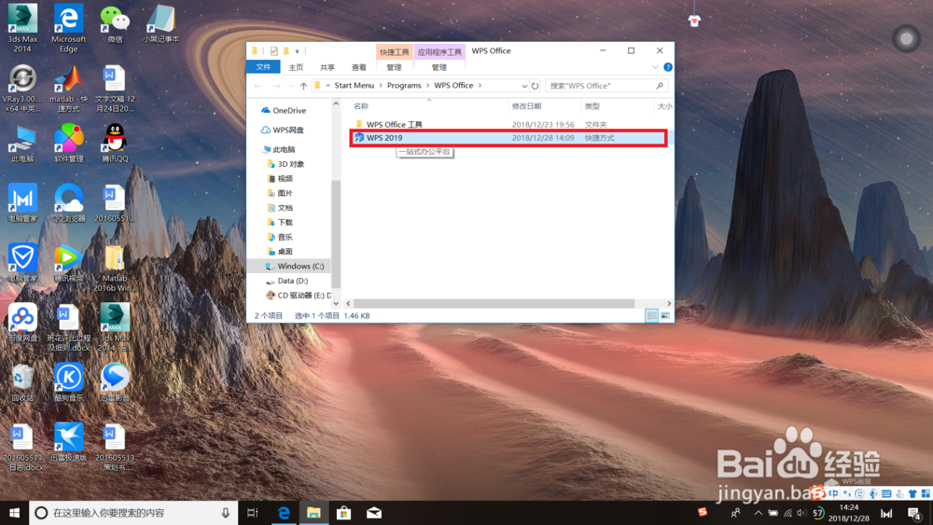This screenshot has width=933, height=525.
Task: Open the 3ds Max 2014 desktop shortcut
Action: click(22, 27)
